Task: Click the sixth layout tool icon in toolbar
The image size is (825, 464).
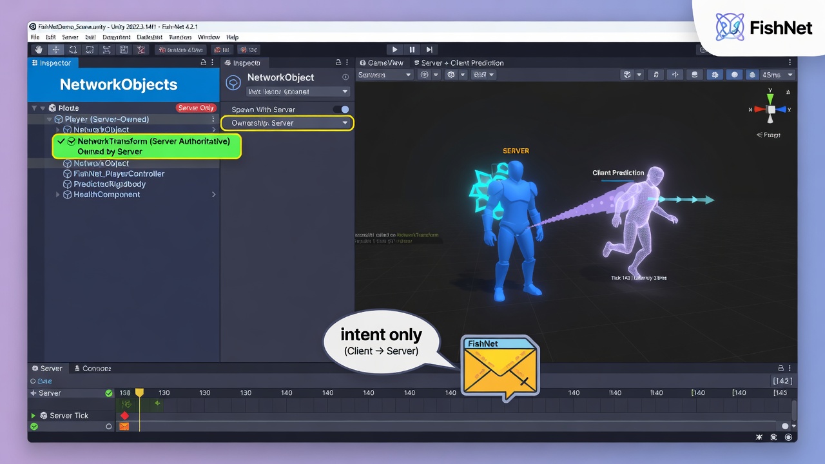Action: 124,50
